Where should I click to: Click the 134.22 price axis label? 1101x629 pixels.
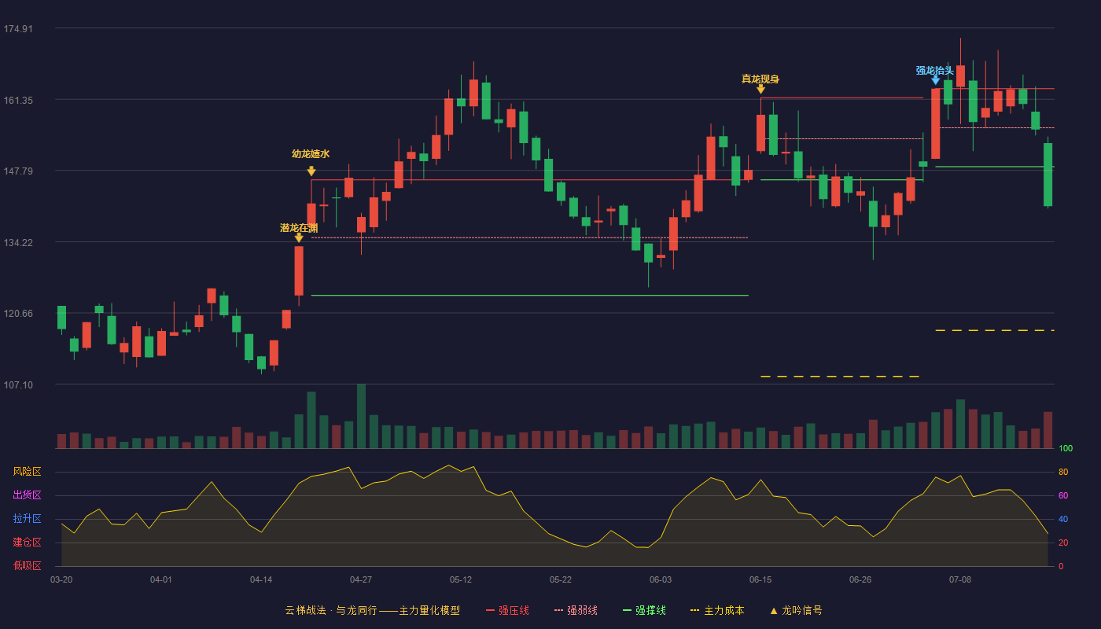18,243
